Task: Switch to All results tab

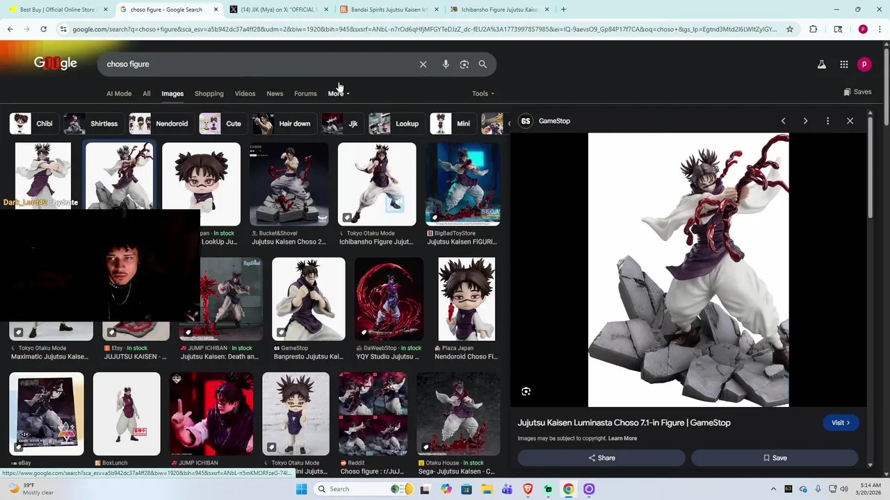Action: [x=146, y=94]
